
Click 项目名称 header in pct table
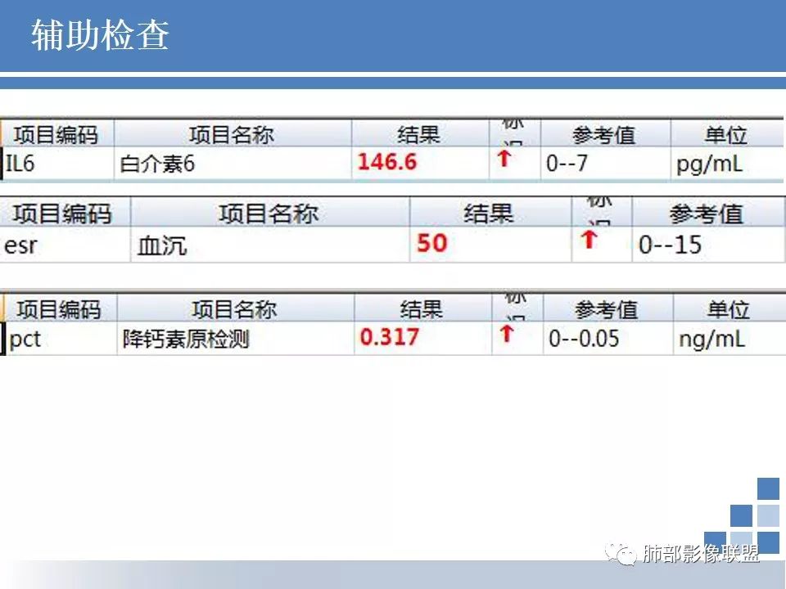pos(234,309)
